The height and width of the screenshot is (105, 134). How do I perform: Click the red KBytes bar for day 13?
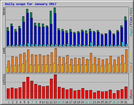tap(55, 87)
